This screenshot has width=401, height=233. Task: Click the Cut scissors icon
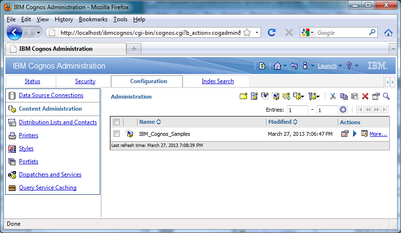(x=333, y=96)
